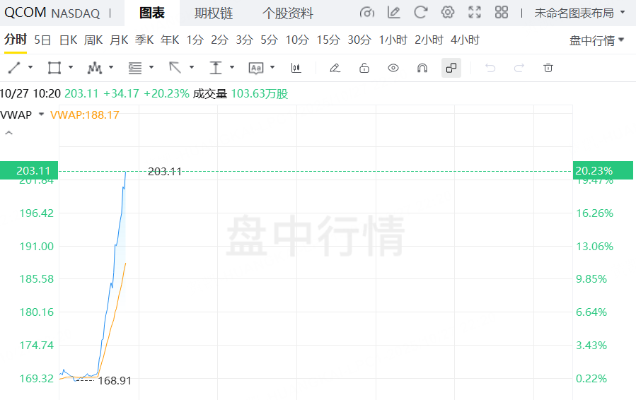Click the VWAP:188.17 value label
Viewport: 636px width, 400px height.
85,115
